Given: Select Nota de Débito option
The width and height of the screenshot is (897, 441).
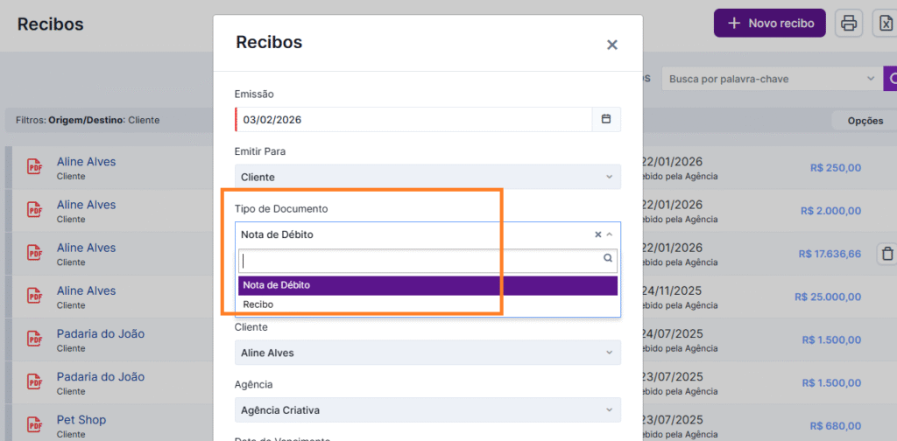Looking at the screenshot, I should 427,285.
